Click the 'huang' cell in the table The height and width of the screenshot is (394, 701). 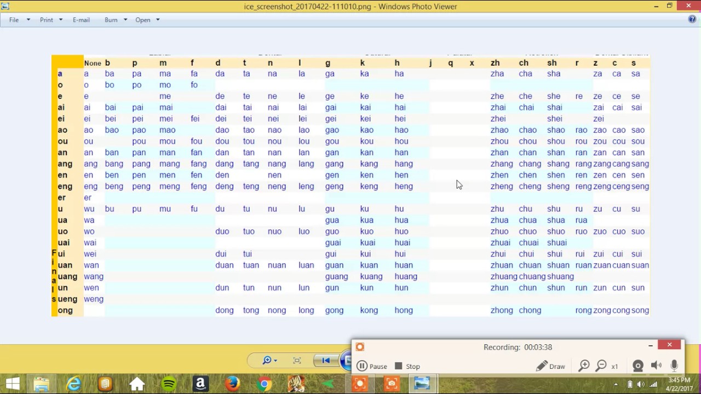pos(406,276)
